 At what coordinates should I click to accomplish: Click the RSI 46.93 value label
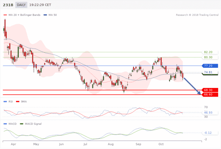208,113
